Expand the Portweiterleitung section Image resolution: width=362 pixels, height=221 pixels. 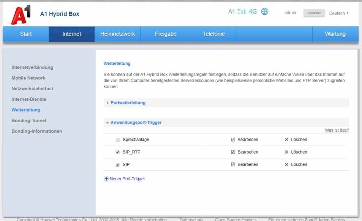(x=128, y=103)
